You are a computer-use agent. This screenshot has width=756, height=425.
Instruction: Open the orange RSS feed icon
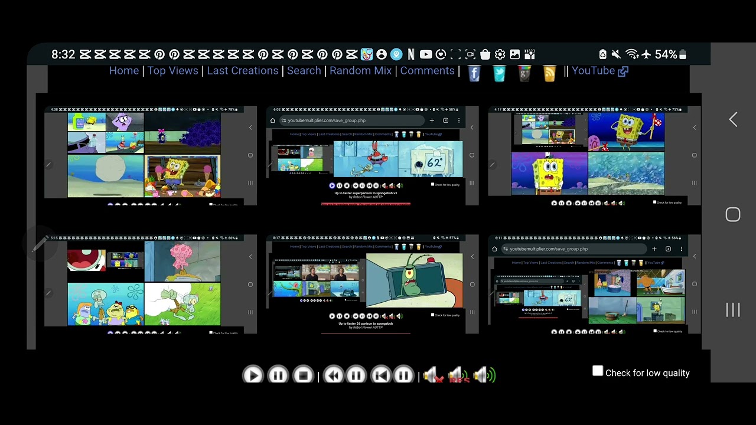click(549, 73)
